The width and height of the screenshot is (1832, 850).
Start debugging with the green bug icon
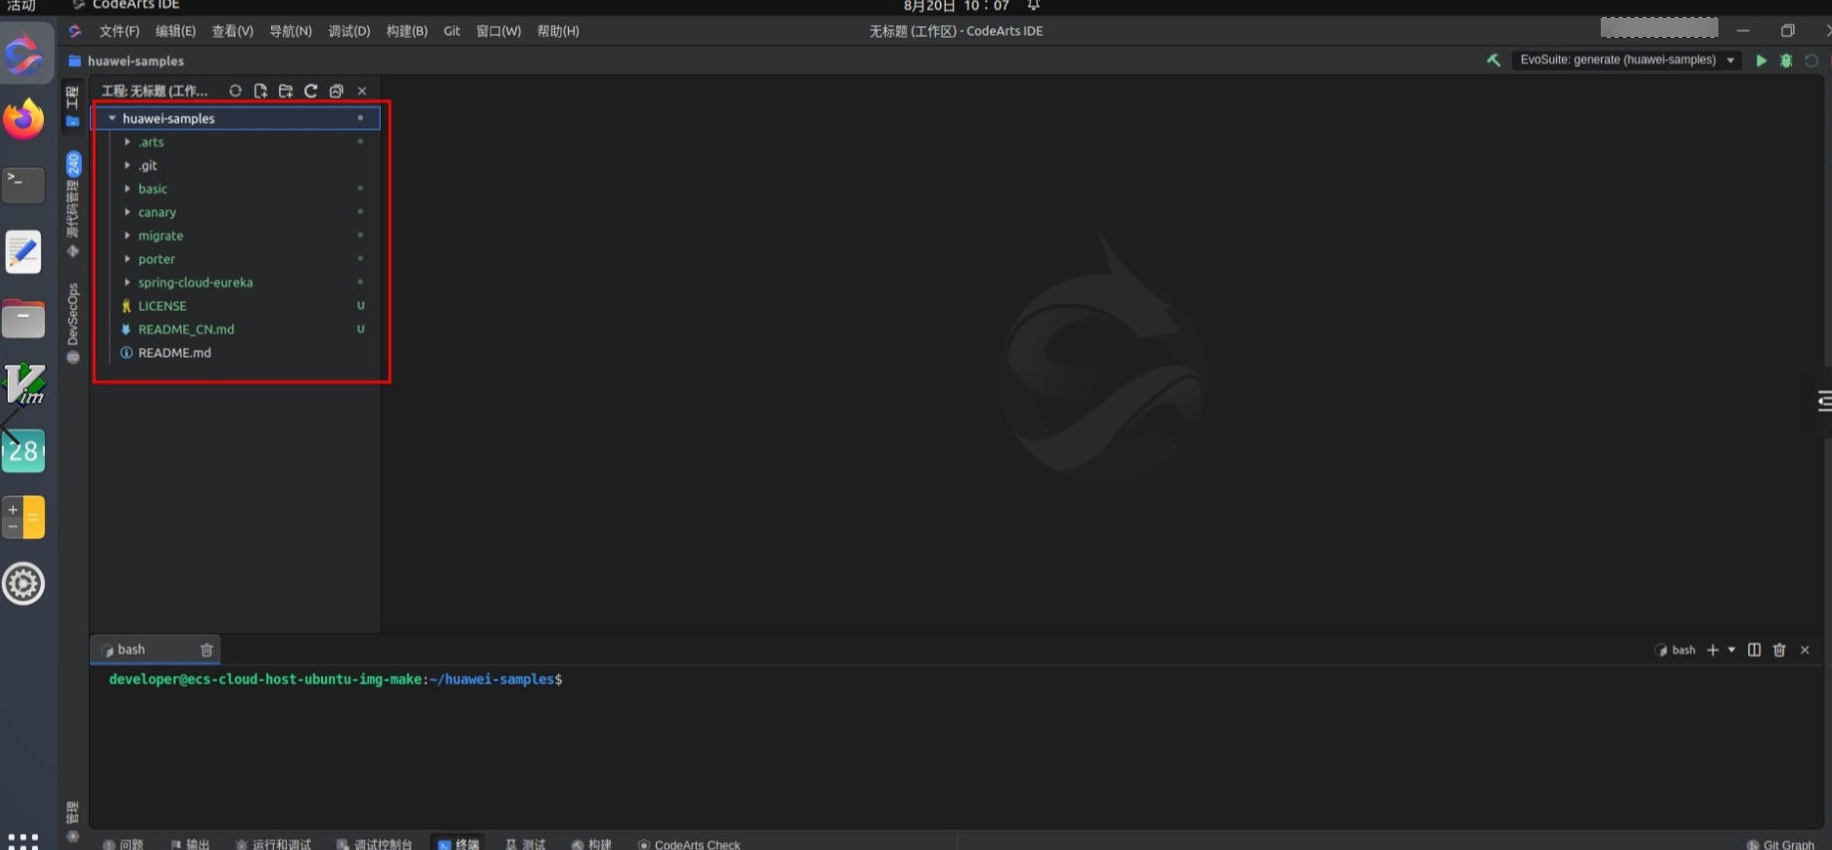[1786, 61]
